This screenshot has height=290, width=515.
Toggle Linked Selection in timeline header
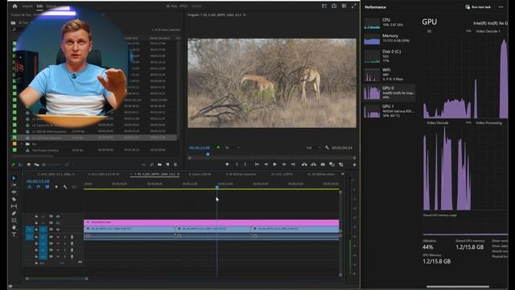[x=47, y=187]
